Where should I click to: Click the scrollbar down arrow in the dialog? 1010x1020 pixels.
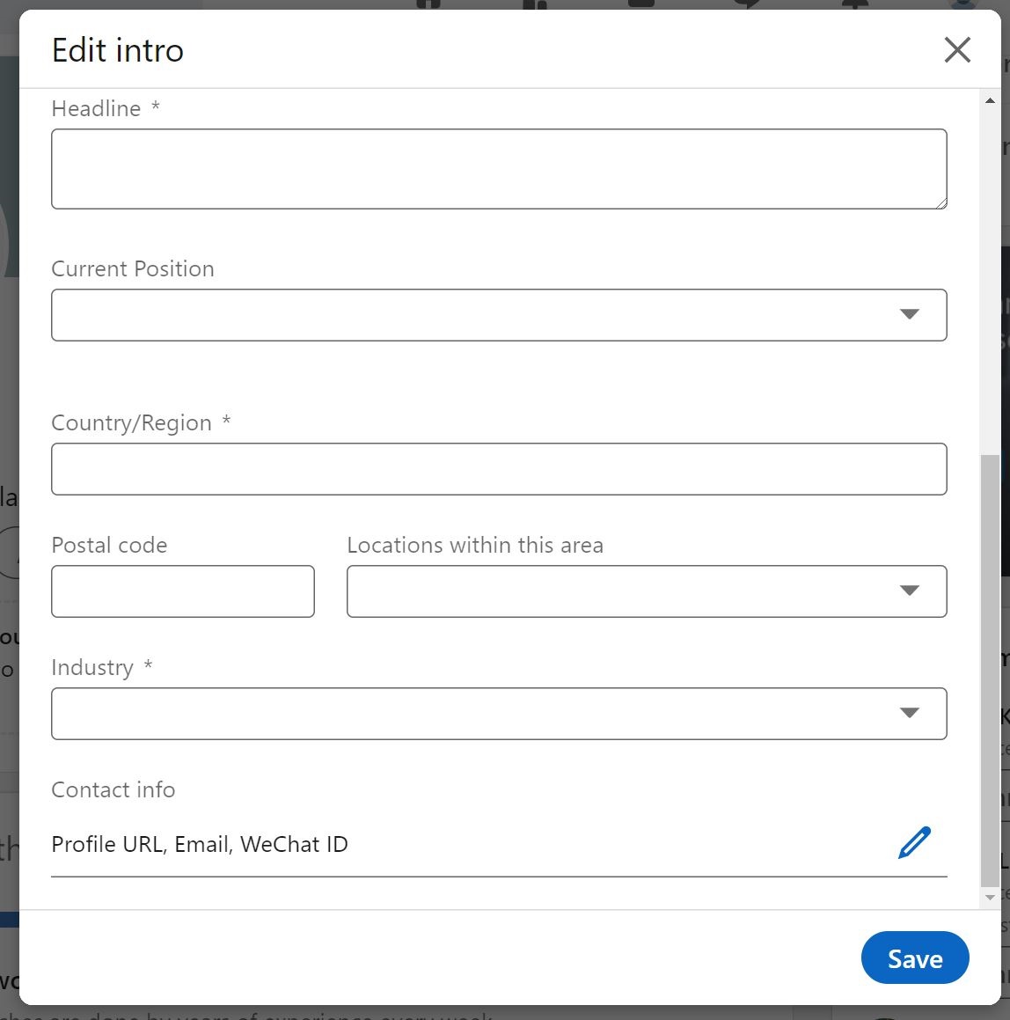[990, 898]
